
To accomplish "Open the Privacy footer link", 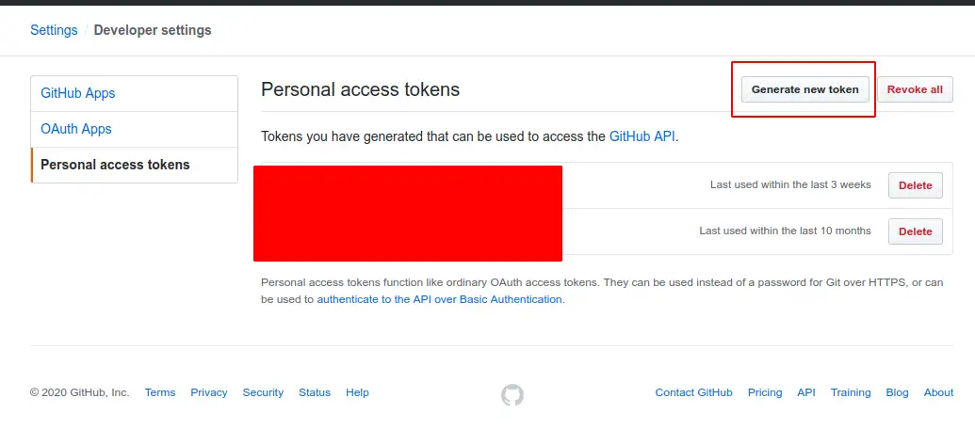I will point(209,392).
